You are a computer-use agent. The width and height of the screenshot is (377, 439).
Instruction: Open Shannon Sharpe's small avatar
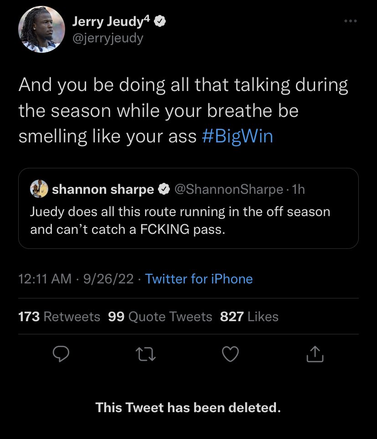pyautogui.click(x=39, y=189)
